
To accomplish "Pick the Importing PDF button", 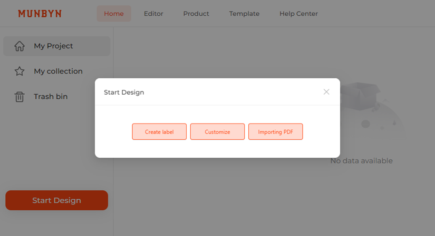I will [275, 132].
